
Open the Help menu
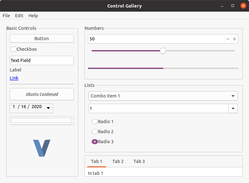[33, 16]
